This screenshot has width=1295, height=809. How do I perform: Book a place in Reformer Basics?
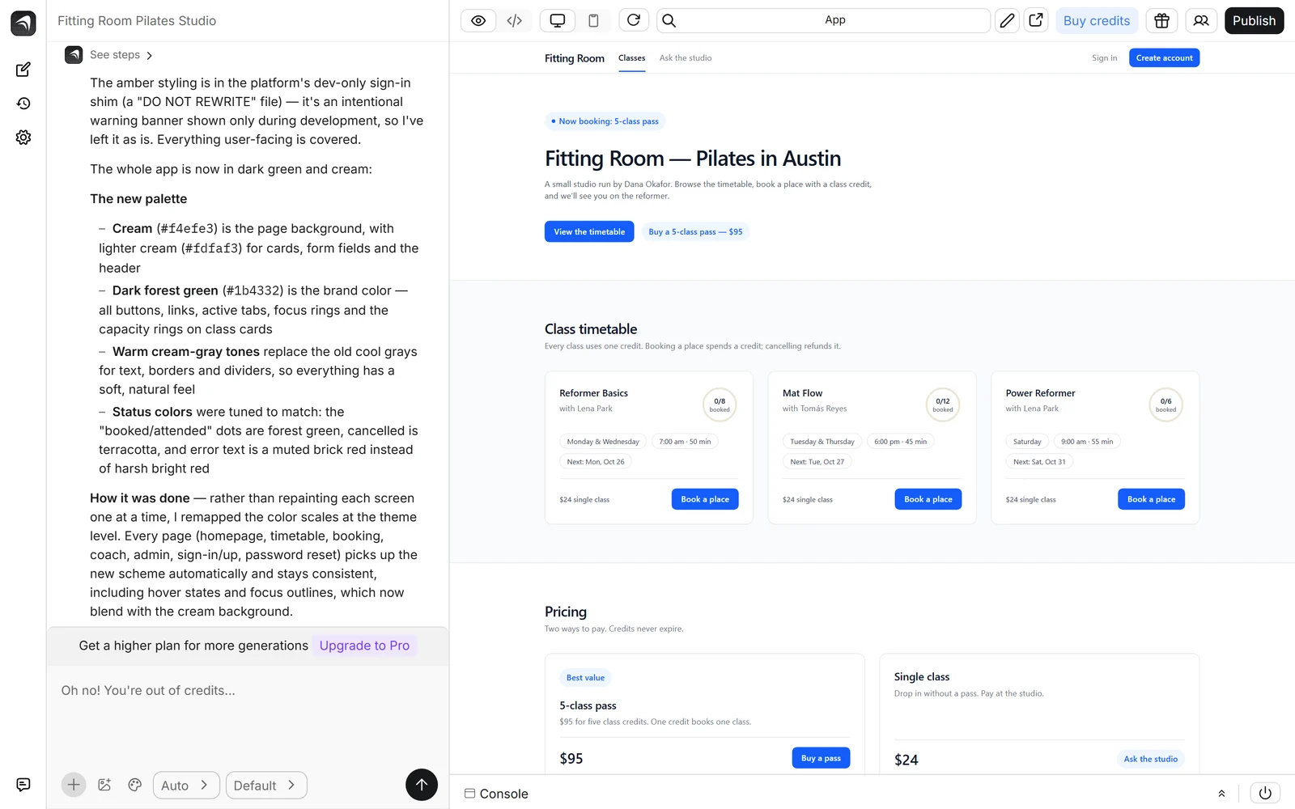point(705,499)
